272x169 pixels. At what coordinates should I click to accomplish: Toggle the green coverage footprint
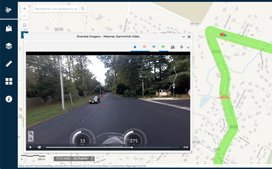[x=163, y=47]
